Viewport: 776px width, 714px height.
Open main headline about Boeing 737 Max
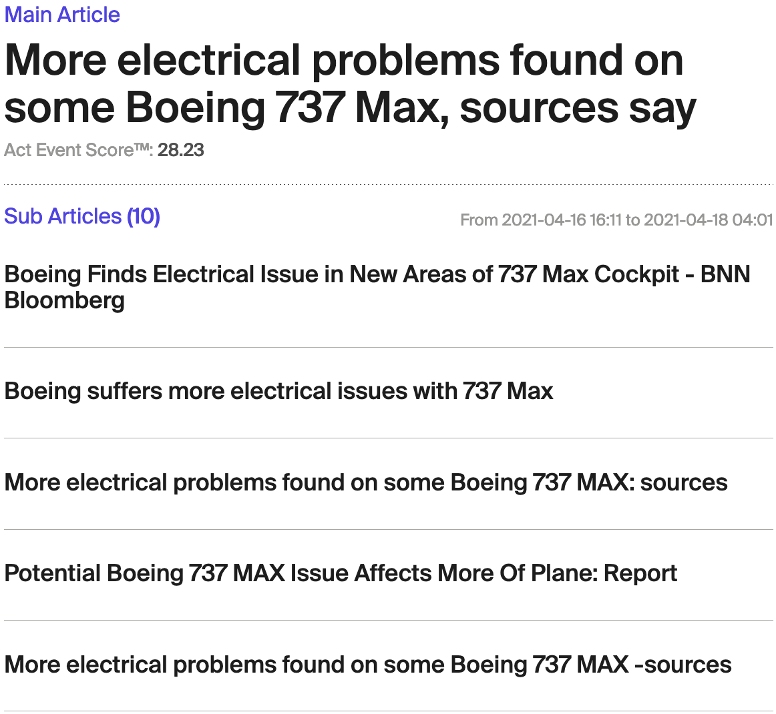[351, 83]
